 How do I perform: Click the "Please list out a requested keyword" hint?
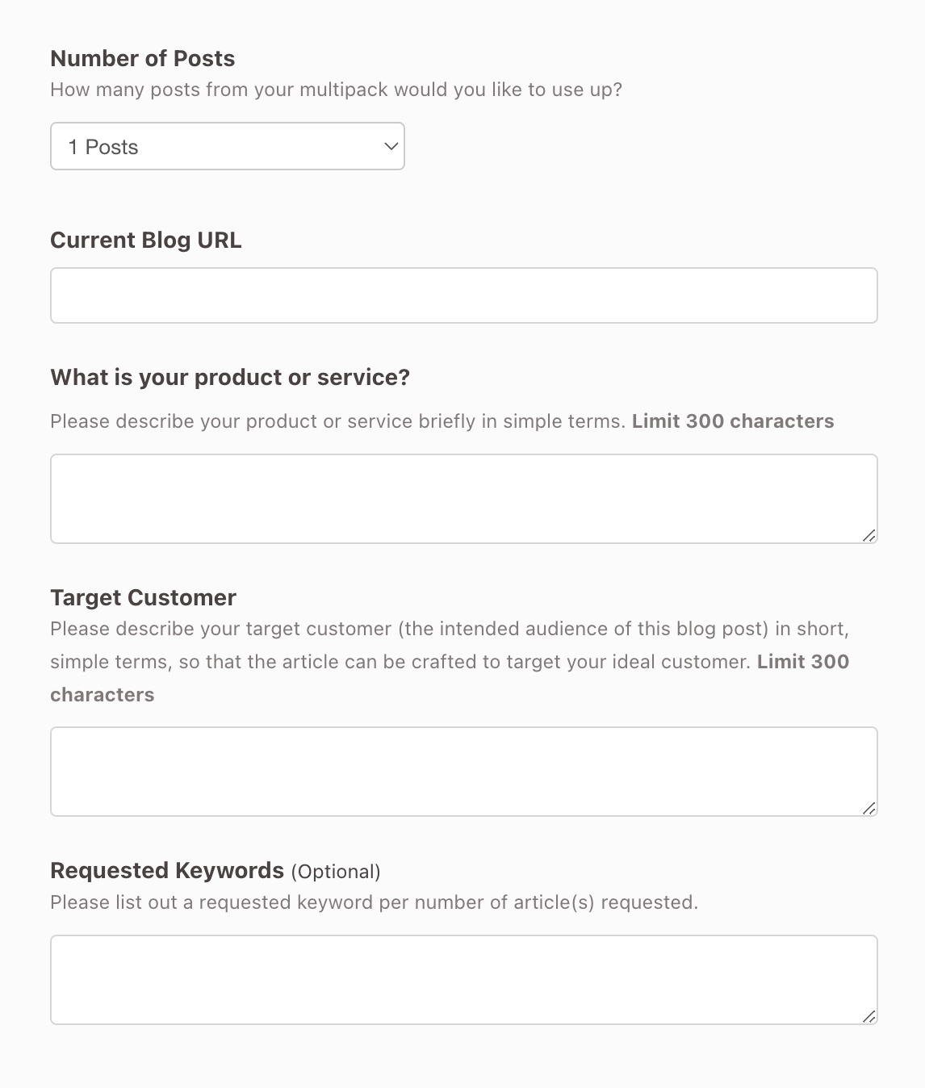(374, 902)
